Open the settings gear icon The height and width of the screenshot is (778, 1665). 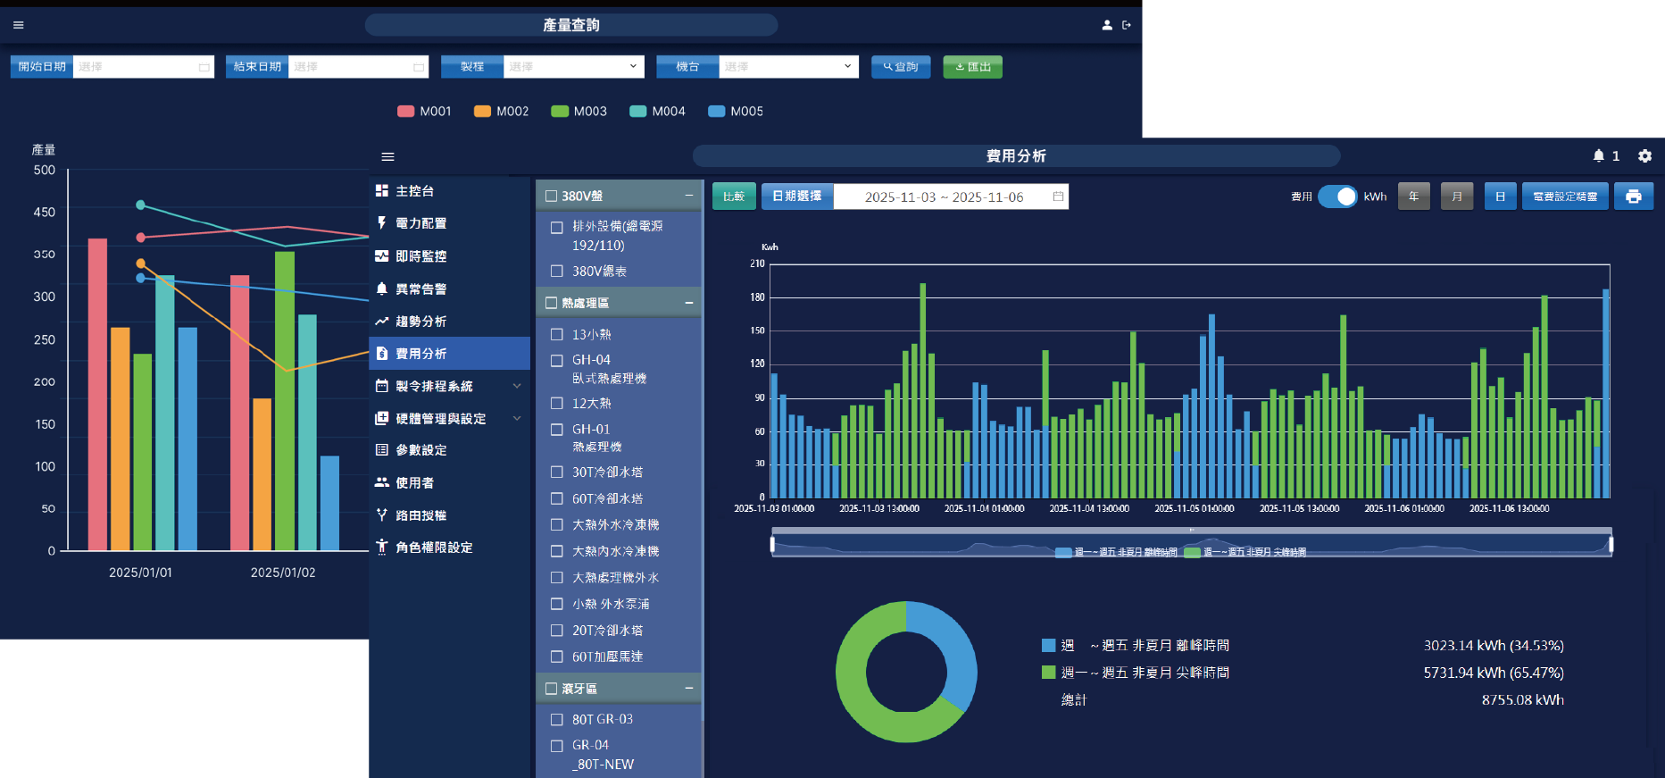1644,155
